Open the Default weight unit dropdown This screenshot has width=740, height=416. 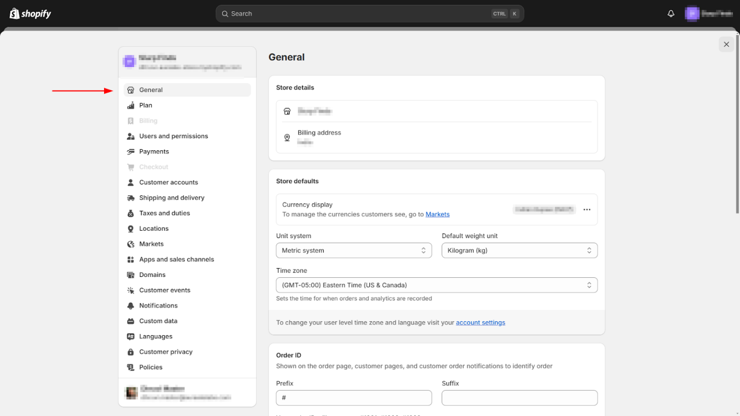519,250
